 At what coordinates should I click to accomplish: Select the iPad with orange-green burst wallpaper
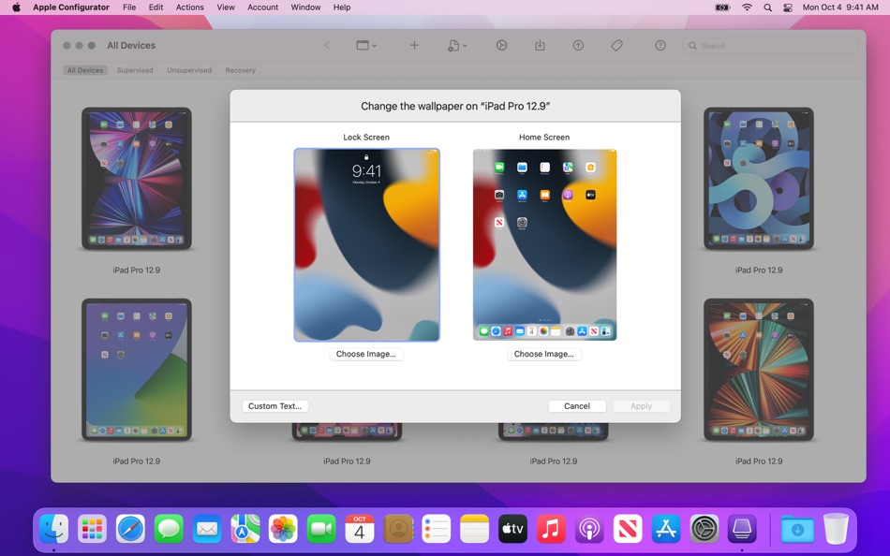[759, 370]
